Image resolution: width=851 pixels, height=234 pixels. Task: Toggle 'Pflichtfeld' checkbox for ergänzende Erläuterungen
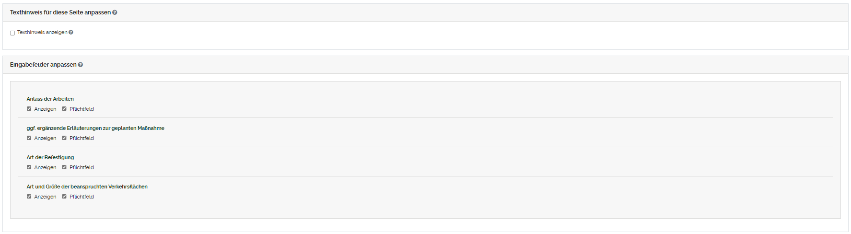[x=64, y=138]
